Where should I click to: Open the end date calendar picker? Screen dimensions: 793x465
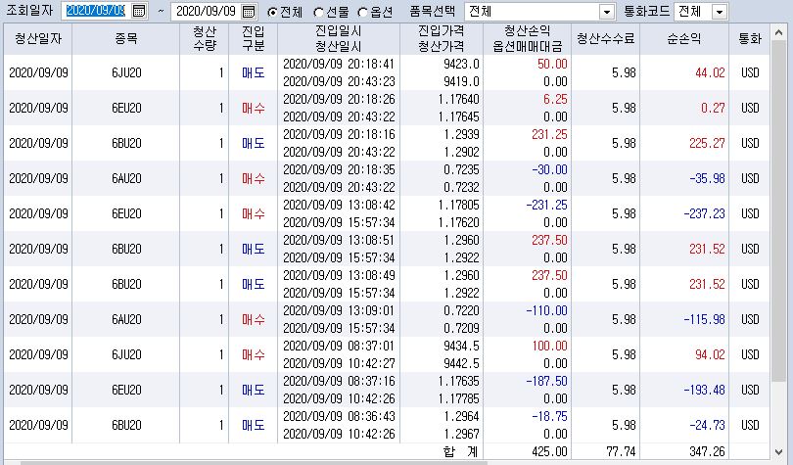click(249, 11)
